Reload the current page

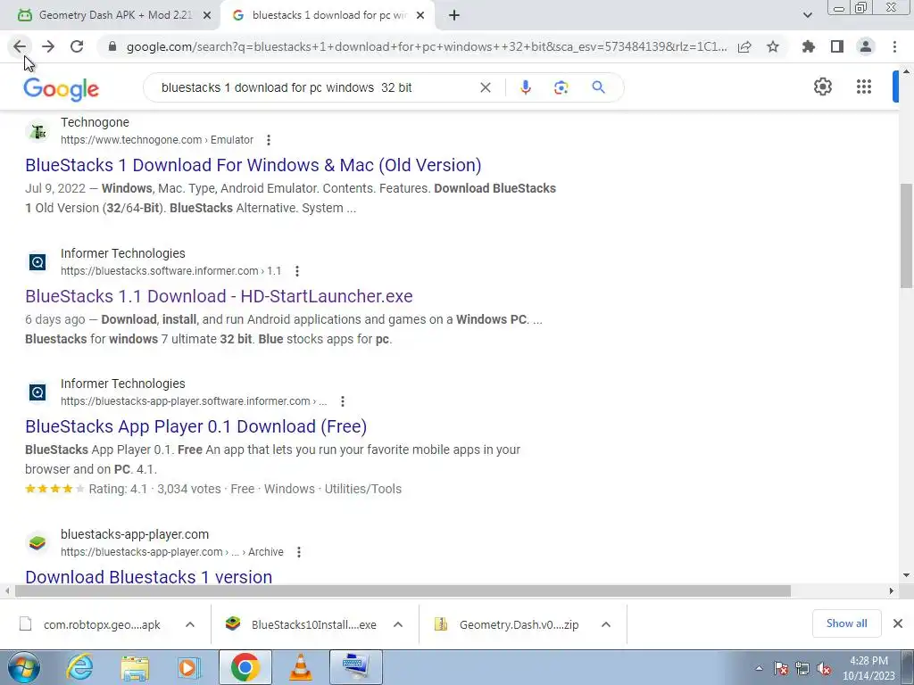pos(77,46)
